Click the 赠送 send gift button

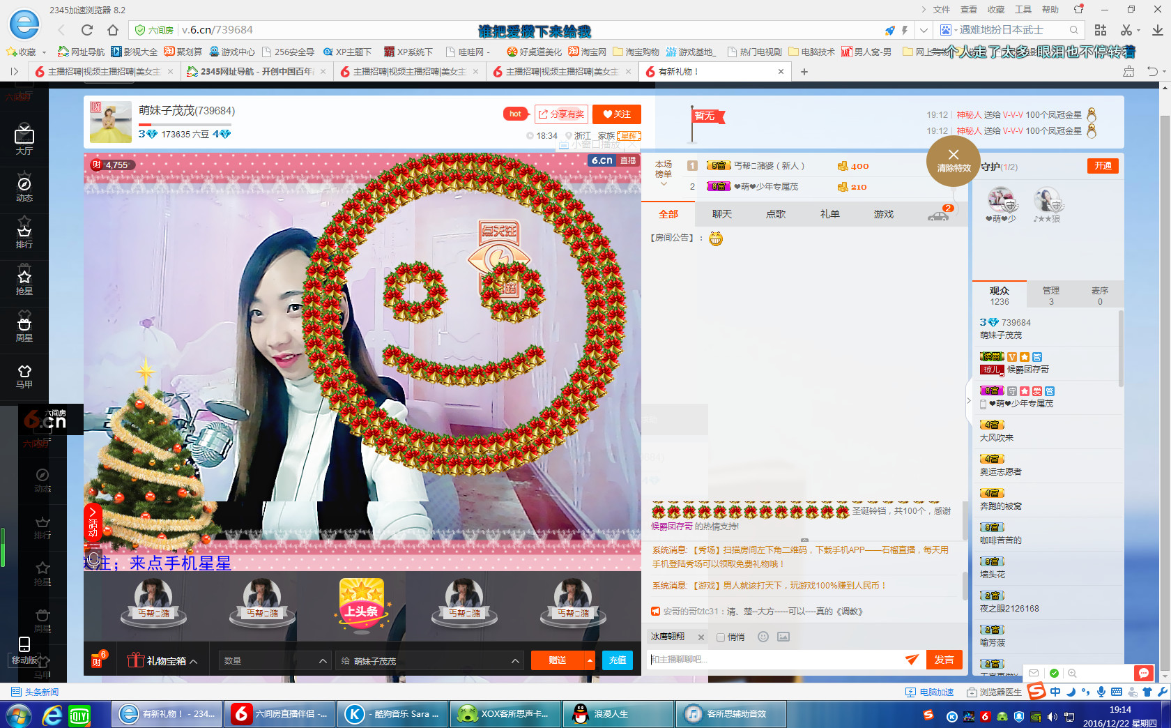point(558,660)
